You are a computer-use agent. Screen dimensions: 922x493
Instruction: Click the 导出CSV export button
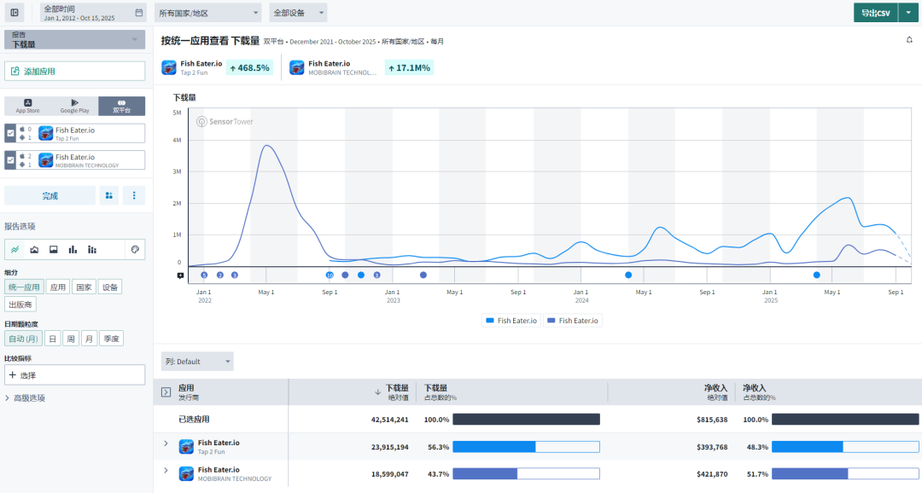coord(875,13)
